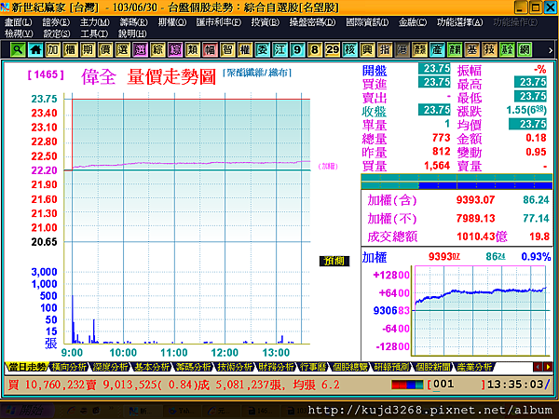
Task: Open the 證券(E) menu
Action: point(56,22)
